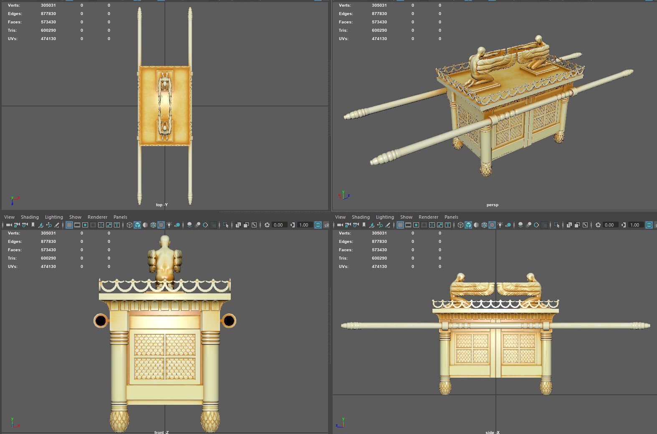Toggle X-ray active components in front panel toolbar
This screenshot has height=434, width=657.
(246, 225)
